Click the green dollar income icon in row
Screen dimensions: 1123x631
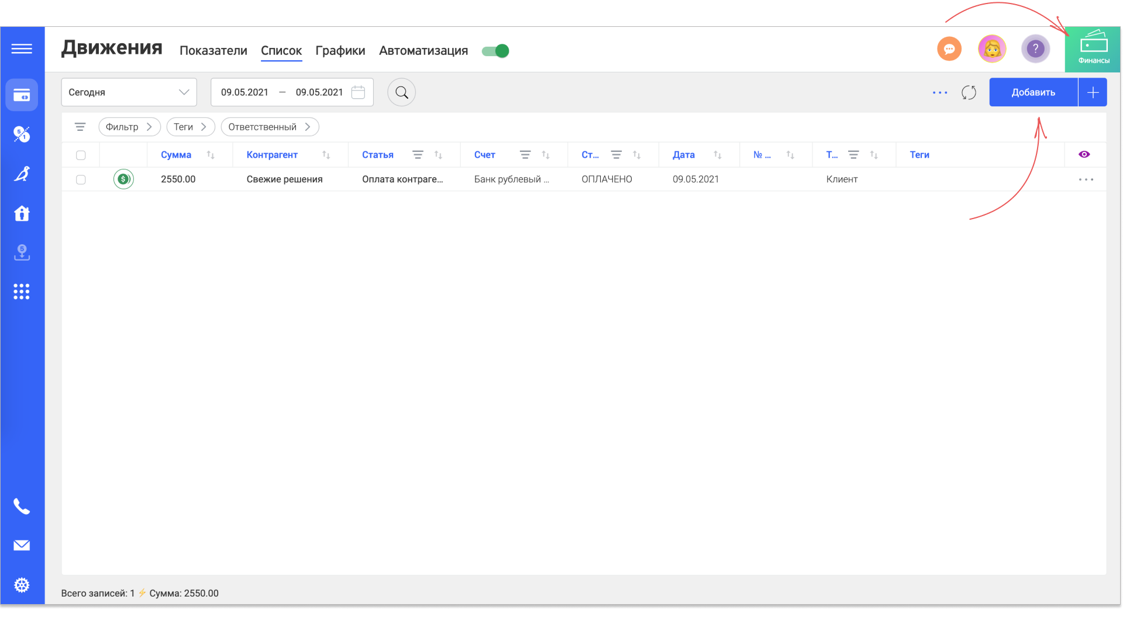pos(123,179)
